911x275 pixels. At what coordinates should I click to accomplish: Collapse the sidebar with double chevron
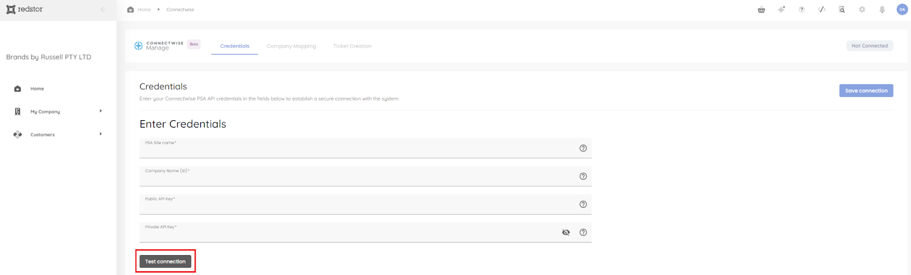(x=103, y=10)
